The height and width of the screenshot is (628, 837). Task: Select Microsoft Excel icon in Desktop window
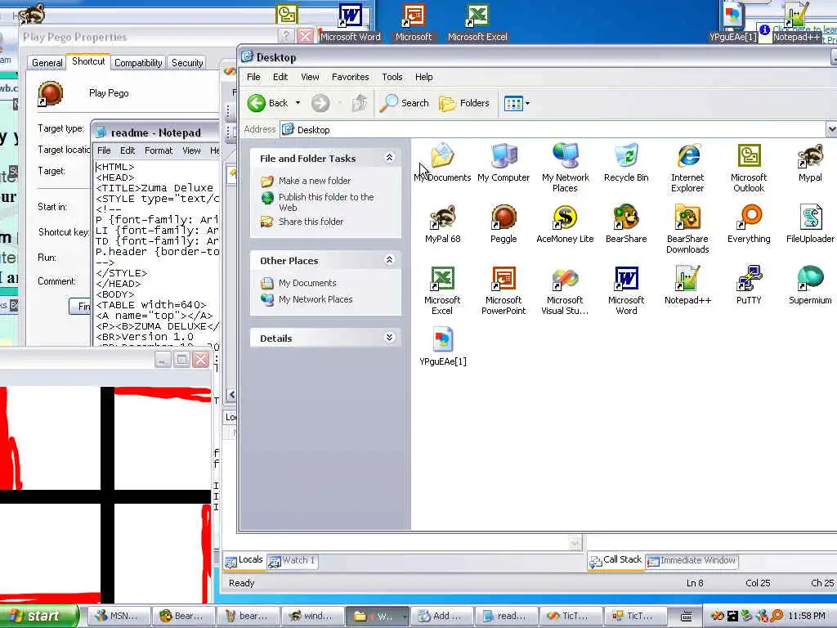442,290
